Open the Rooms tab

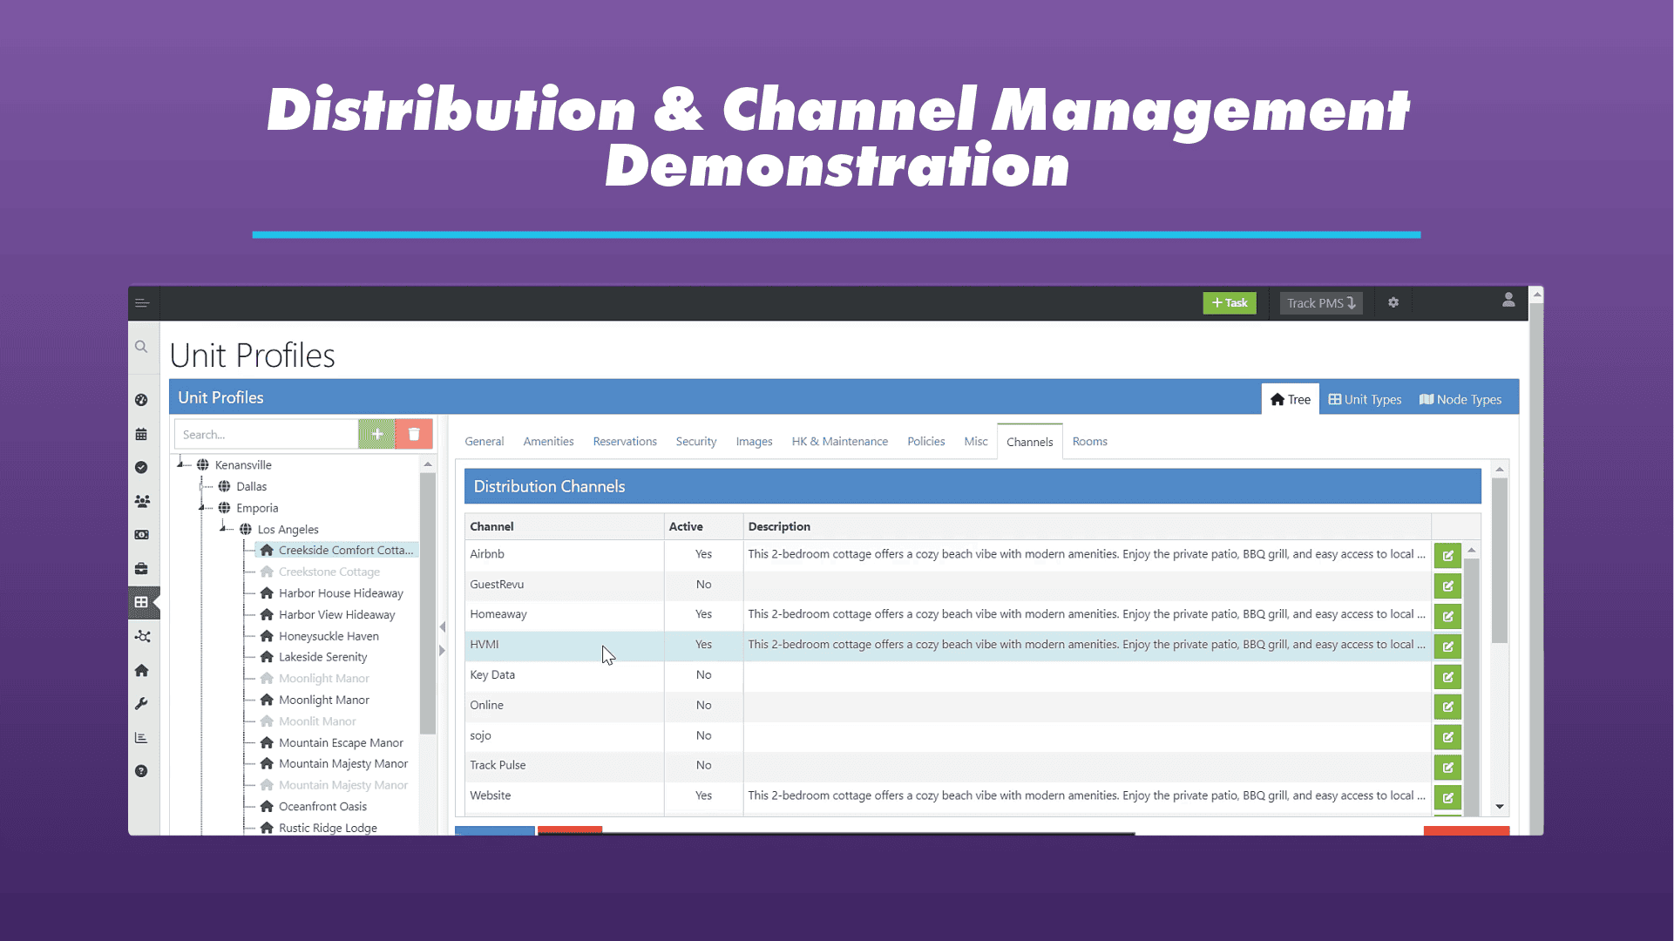tap(1089, 442)
